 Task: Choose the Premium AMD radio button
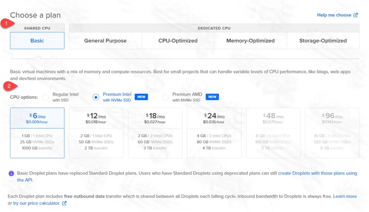tap(165, 97)
